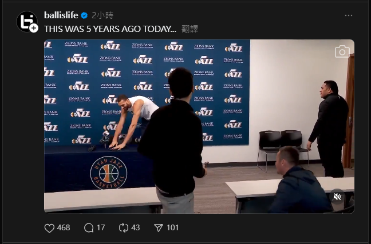The width and height of the screenshot is (371, 244).
Task: Click the 17 replies count
Action: click(x=101, y=227)
